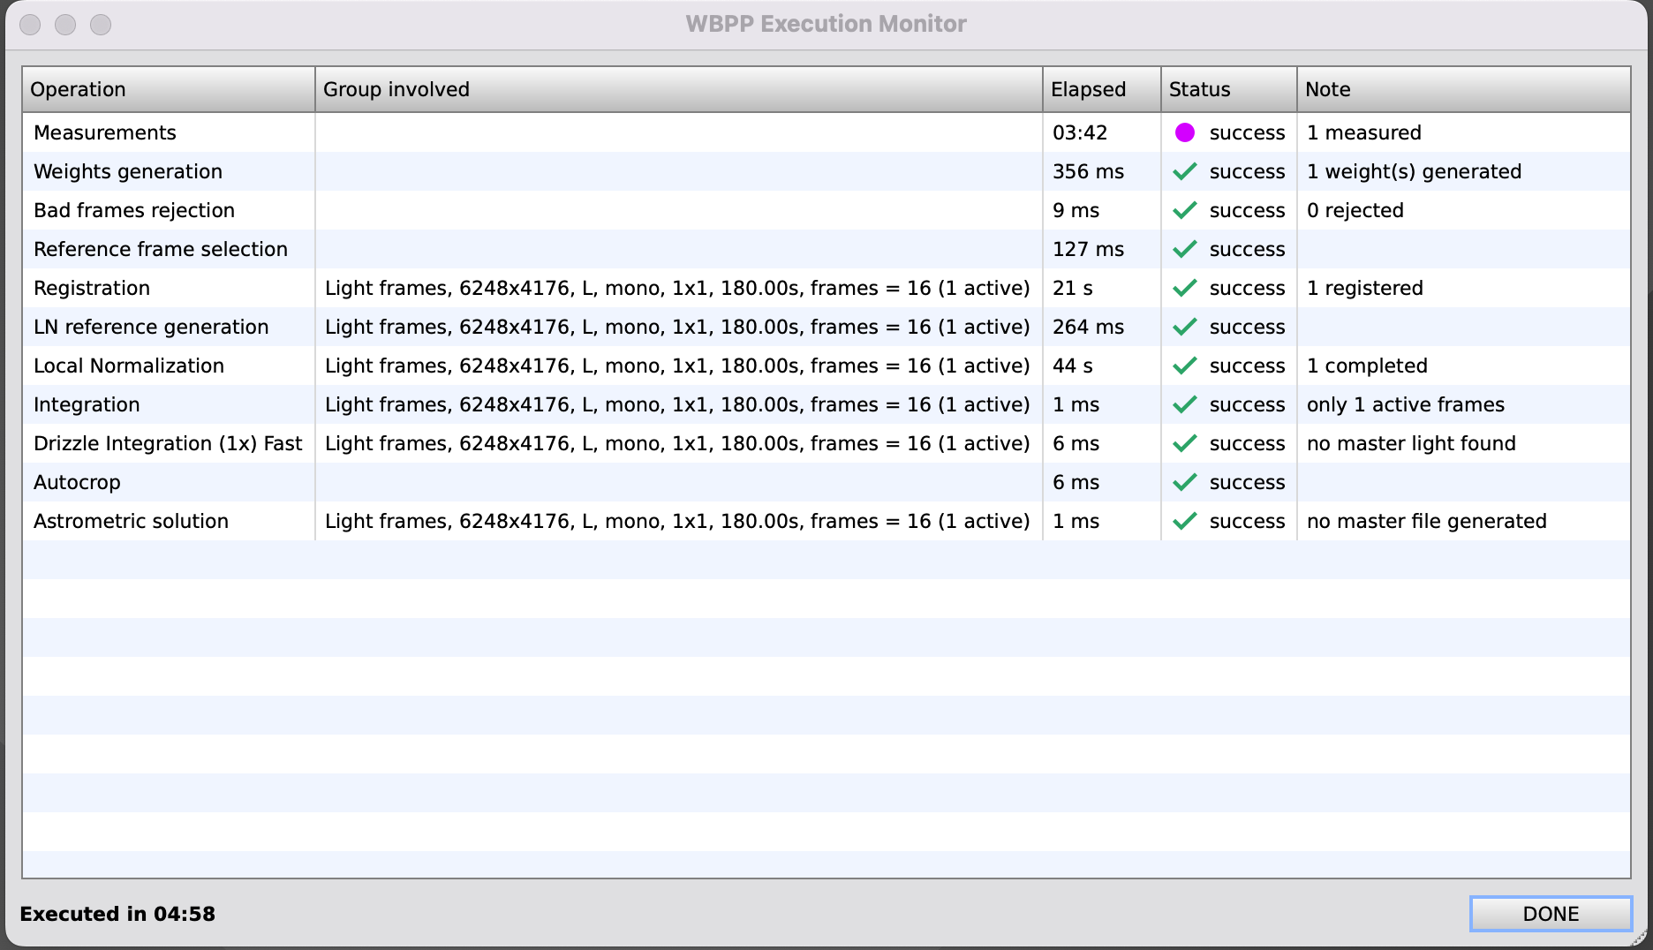Image resolution: width=1653 pixels, height=950 pixels.
Task: Click the Elapsed column header
Action: click(x=1101, y=89)
